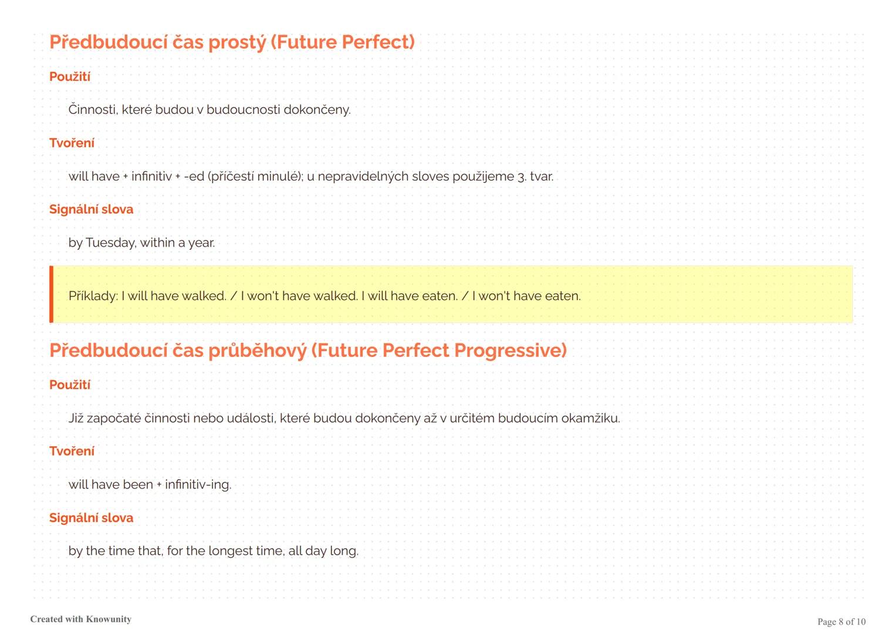Click the 'Příklady' text in the yellow box
The image size is (896, 634).
[93, 296]
